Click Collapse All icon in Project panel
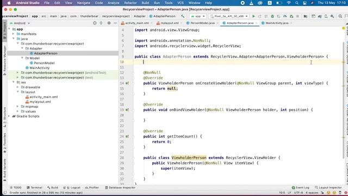 (101, 23)
